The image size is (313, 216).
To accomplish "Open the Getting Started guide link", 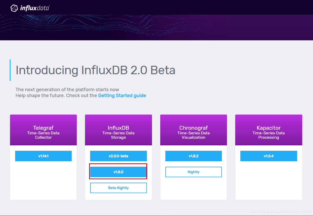I will click(x=122, y=96).
